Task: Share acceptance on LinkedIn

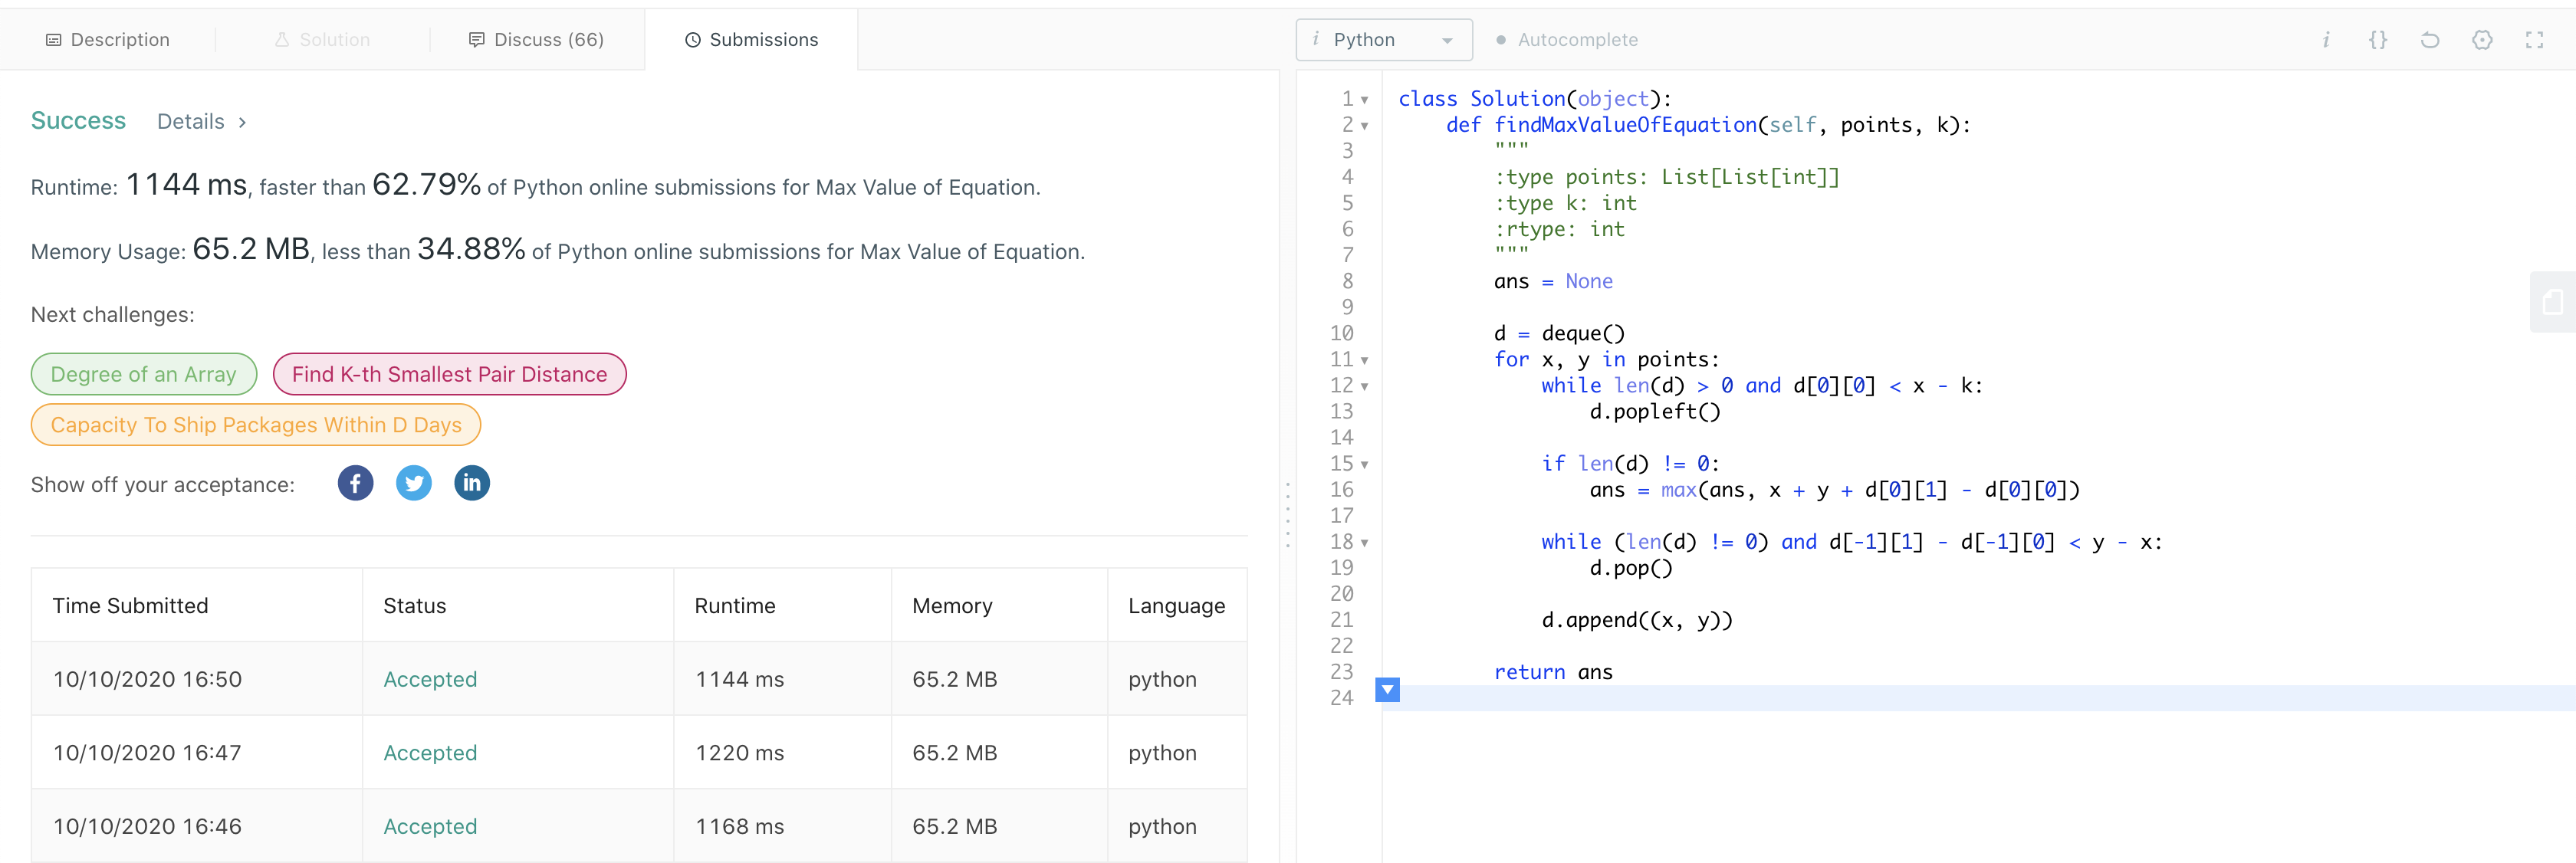Action: point(471,483)
